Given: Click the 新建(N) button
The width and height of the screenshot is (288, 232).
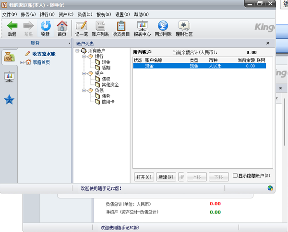Looking at the screenshot, I should (x=166, y=177).
